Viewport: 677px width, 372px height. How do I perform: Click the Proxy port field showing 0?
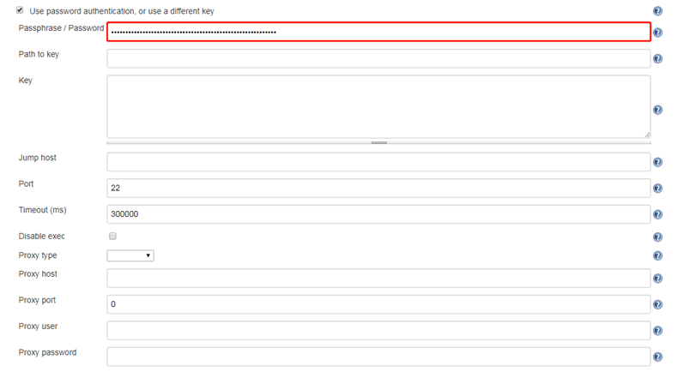tap(378, 304)
